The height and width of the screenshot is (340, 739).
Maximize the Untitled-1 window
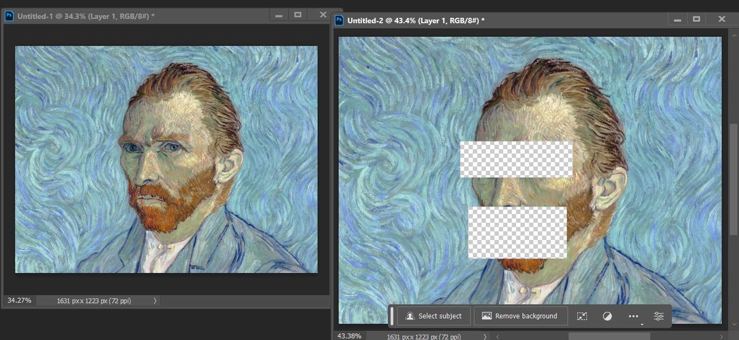[298, 15]
